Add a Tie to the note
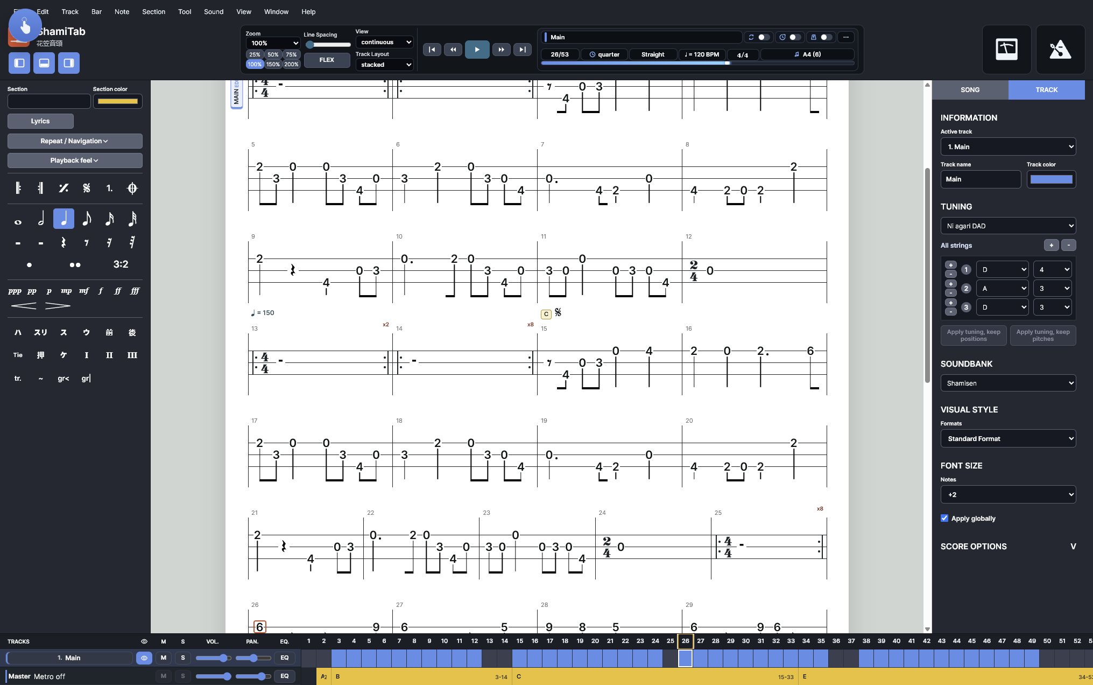 18,355
